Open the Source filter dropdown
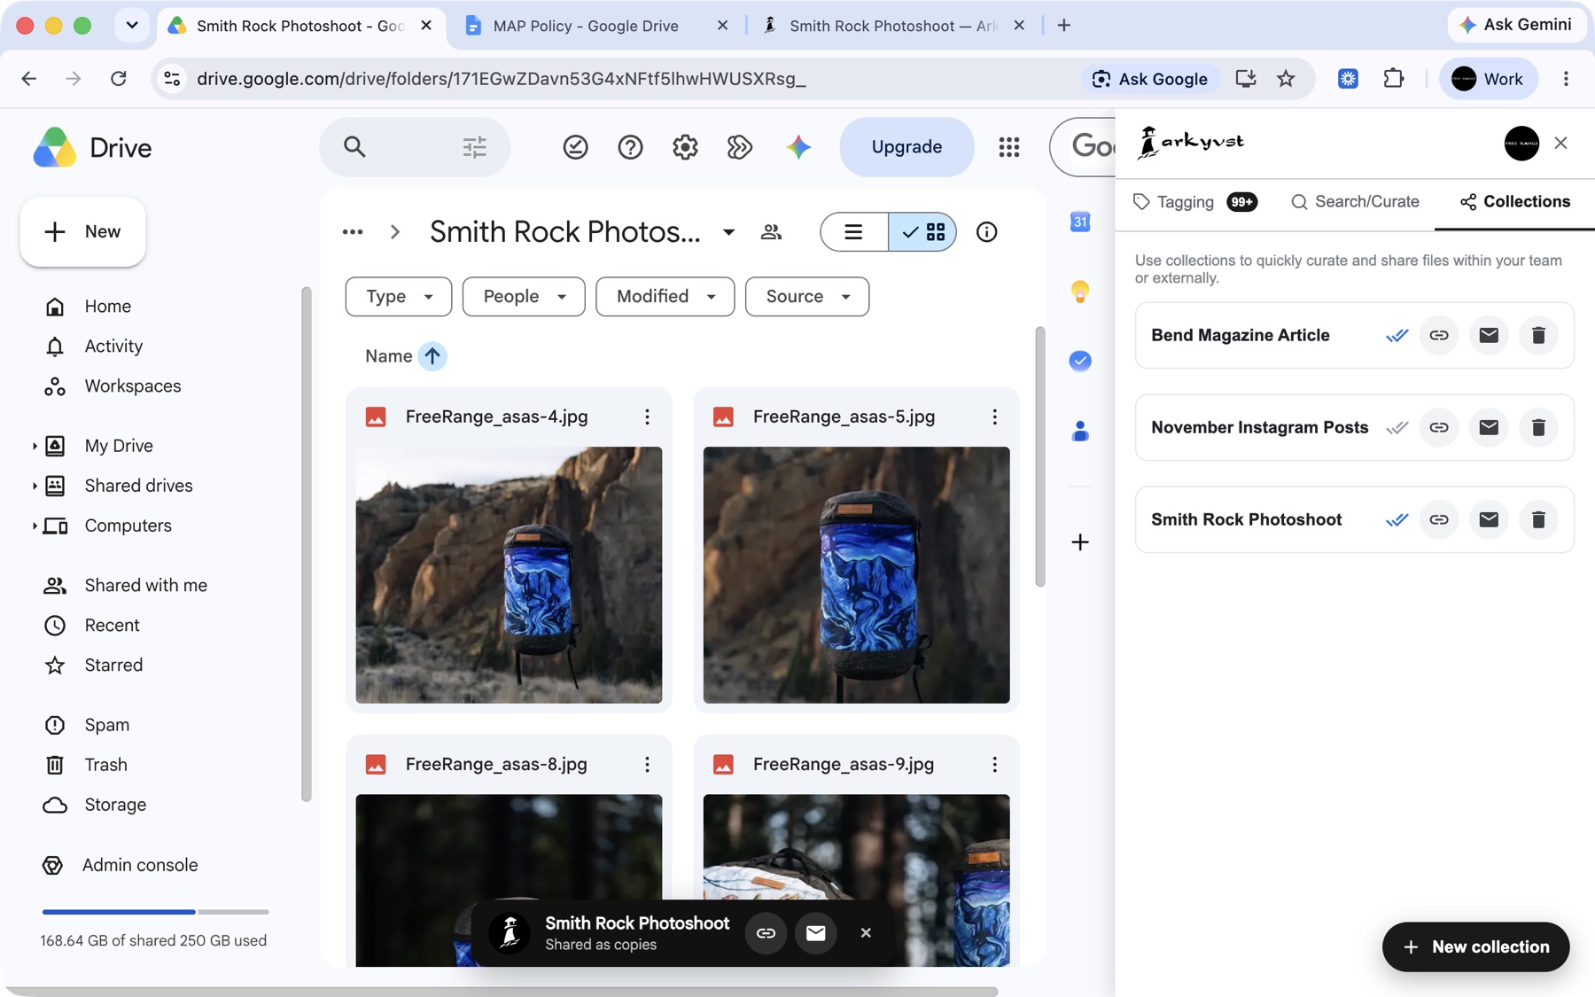Image resolution: width=1595 pixels, height=997 pixels. pos(807,296)
